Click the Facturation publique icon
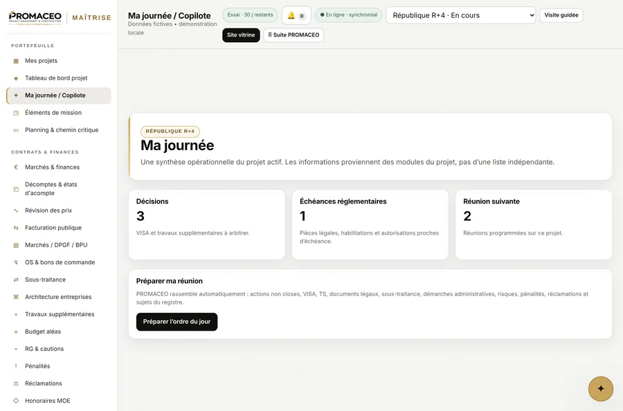This screenshot has width=623, height=411. [16, 228]
